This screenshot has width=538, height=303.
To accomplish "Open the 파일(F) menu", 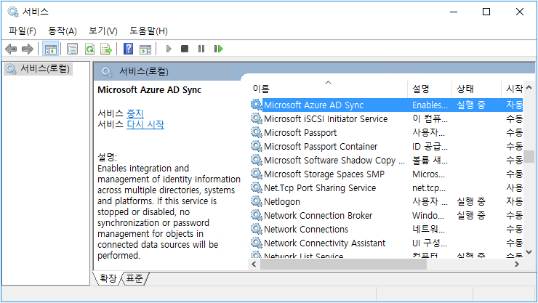I will 23,31.
